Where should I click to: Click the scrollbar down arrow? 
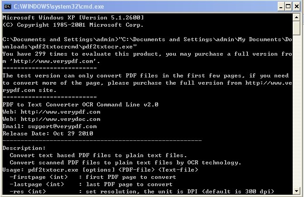[296, 191]
